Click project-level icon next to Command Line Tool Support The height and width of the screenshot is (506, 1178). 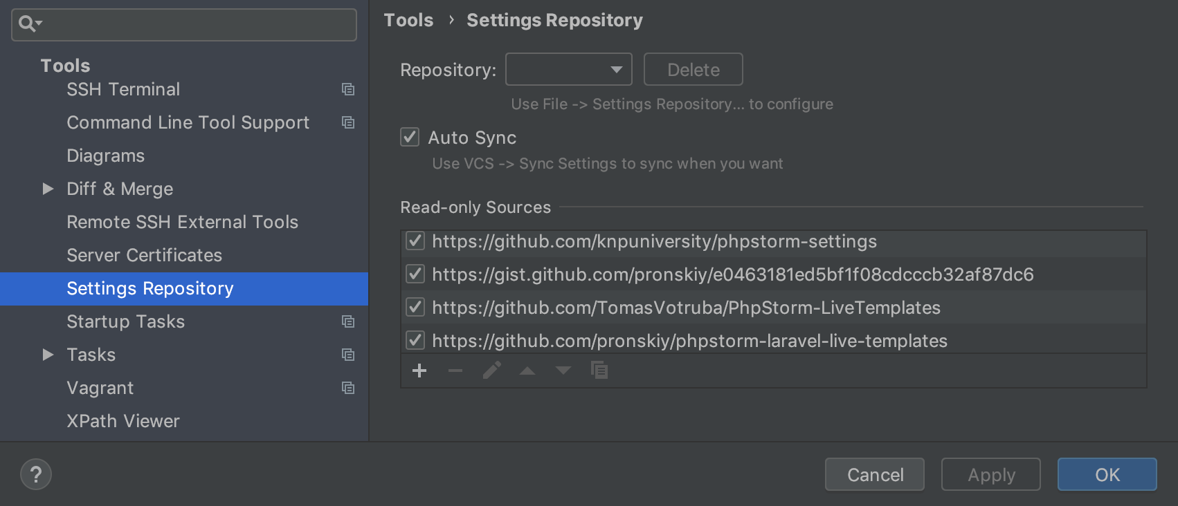pos(348,122)
